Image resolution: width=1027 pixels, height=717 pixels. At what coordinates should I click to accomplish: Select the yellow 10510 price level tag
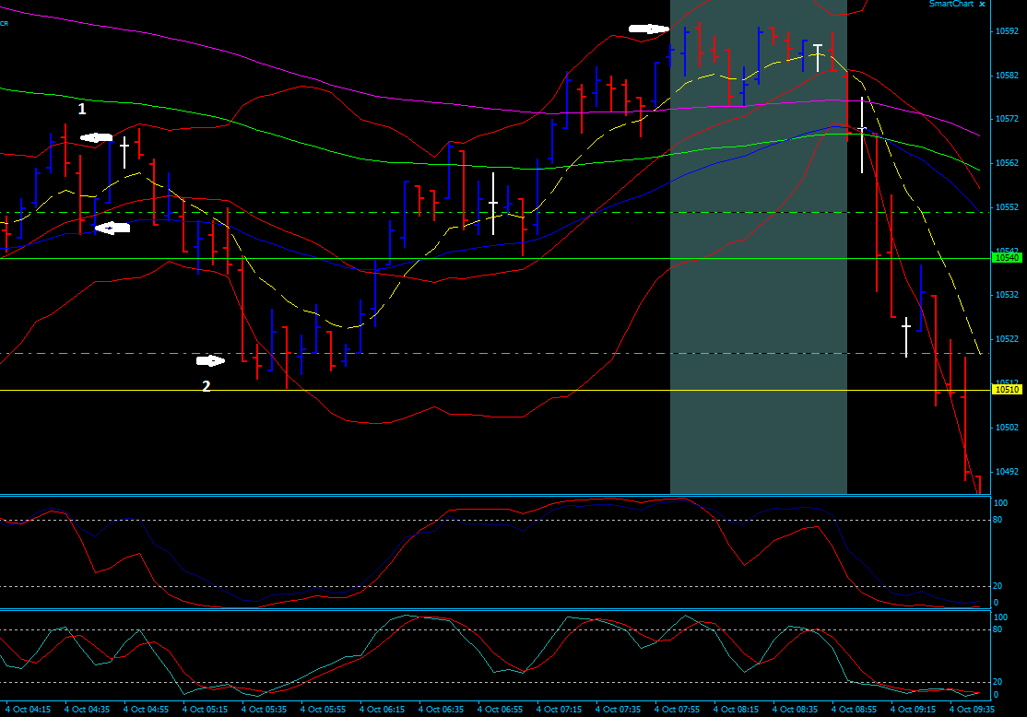pos(1008,390)
